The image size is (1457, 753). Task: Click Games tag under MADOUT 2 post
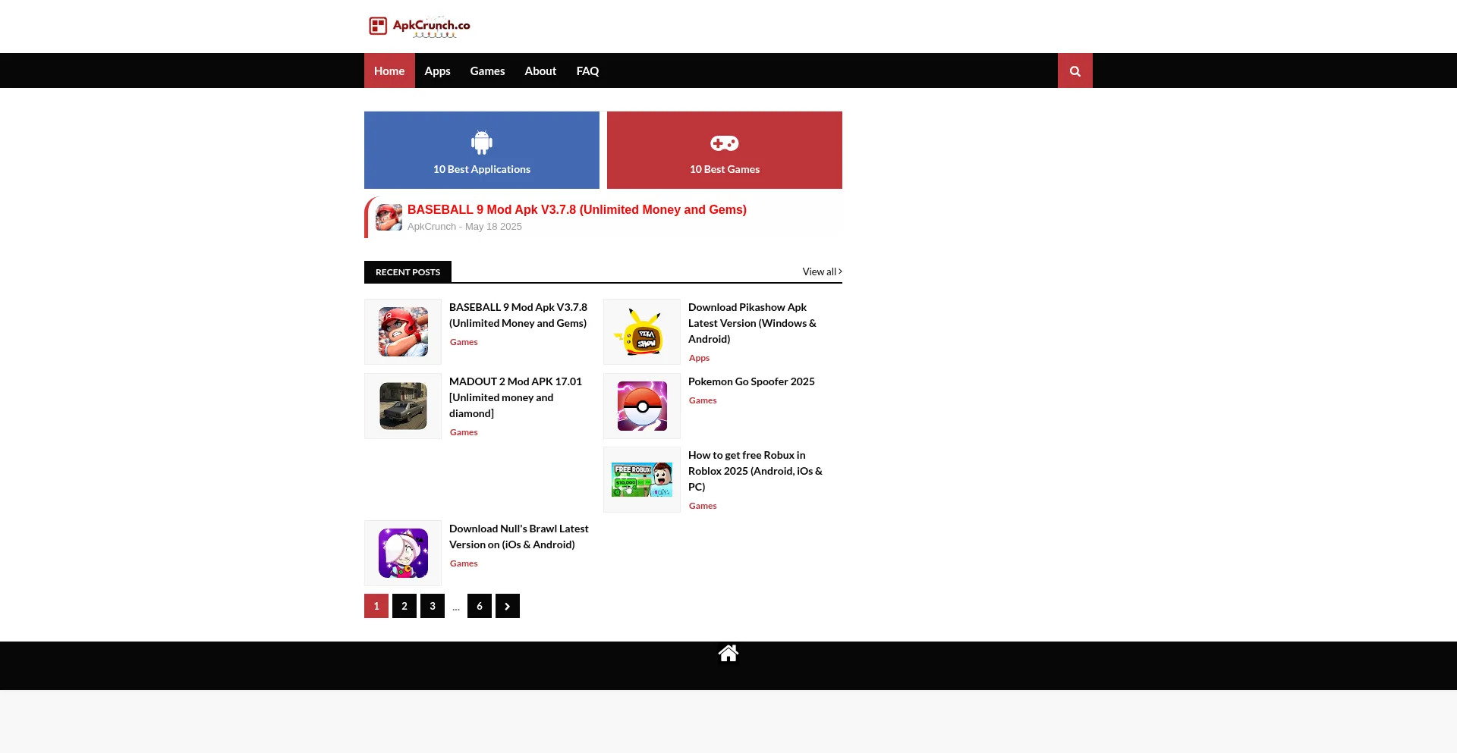click(x=464, y=432)
